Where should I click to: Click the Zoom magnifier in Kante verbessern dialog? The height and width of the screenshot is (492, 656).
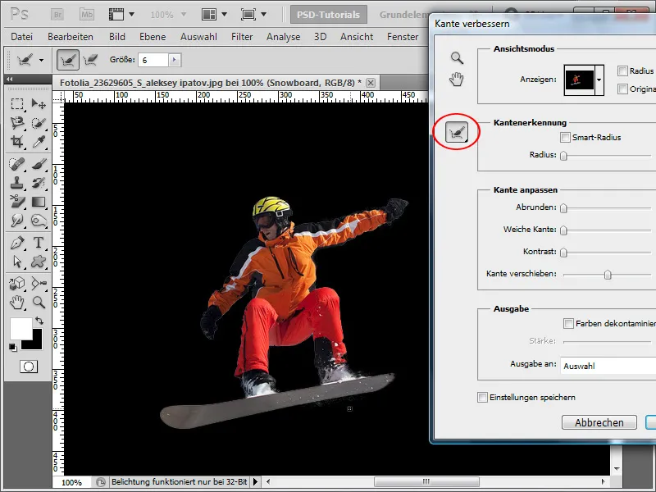(457, 57)
